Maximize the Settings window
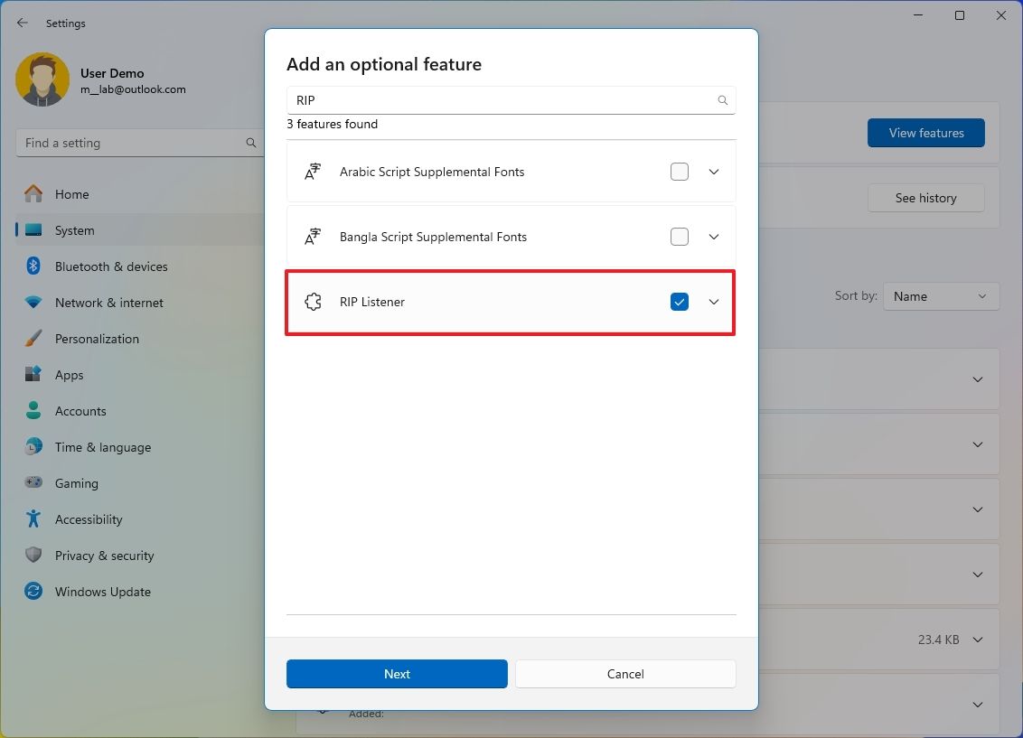The image size is (1023, 738). tap(959, 15)
